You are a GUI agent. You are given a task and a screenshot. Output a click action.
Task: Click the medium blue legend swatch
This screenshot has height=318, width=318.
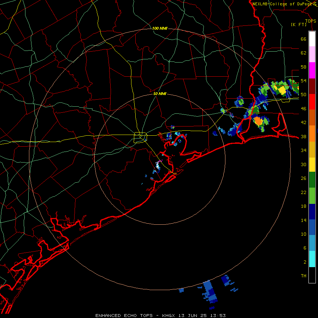[312, 227]
